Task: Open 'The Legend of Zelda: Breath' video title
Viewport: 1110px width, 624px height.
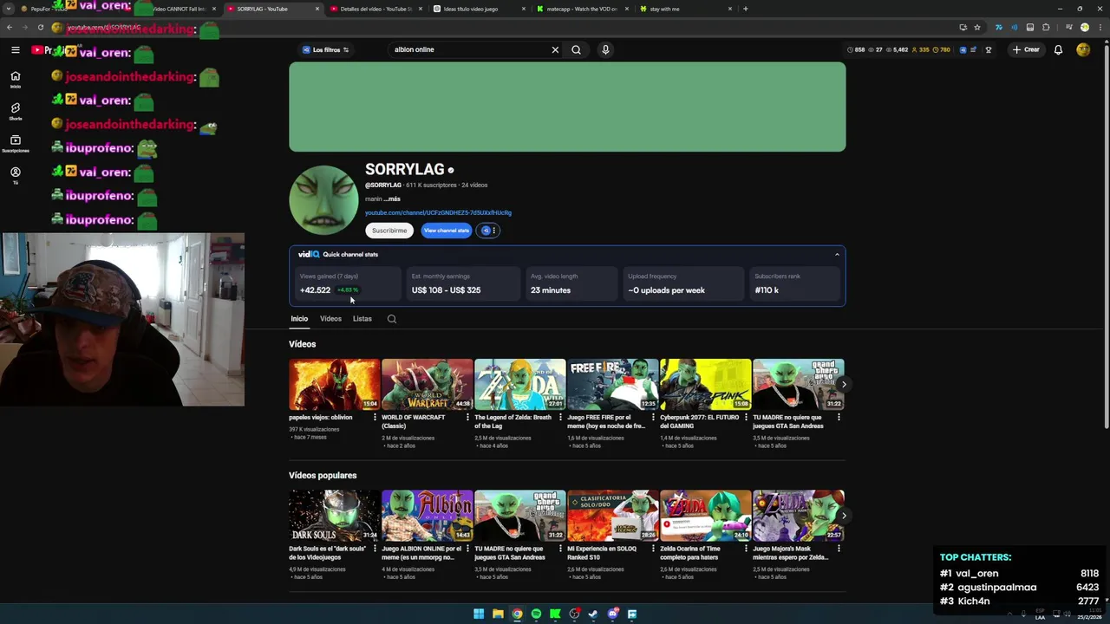Action: [x=513, y=421]
